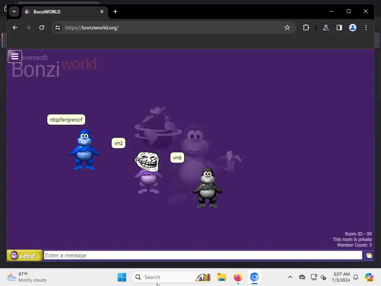
Task: Click the cloud sync tray icon
Action: coord(302,277)
